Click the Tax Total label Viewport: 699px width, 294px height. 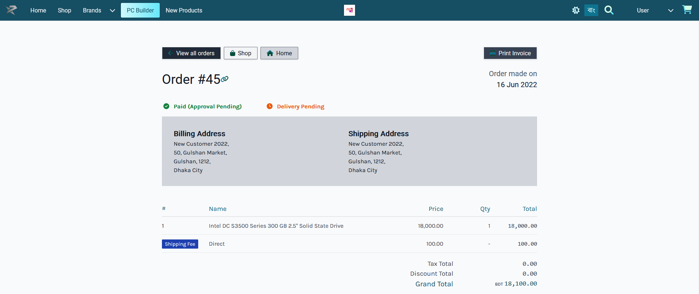point(440,264)
